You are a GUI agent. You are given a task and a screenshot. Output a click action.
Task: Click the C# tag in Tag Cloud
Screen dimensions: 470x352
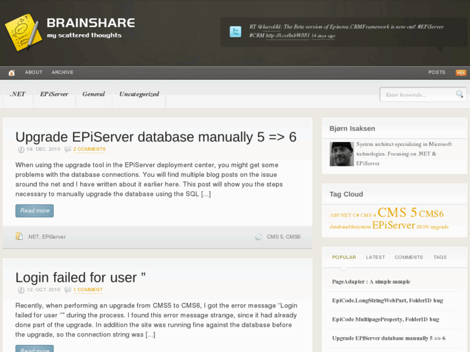click(x=356, y=215)
